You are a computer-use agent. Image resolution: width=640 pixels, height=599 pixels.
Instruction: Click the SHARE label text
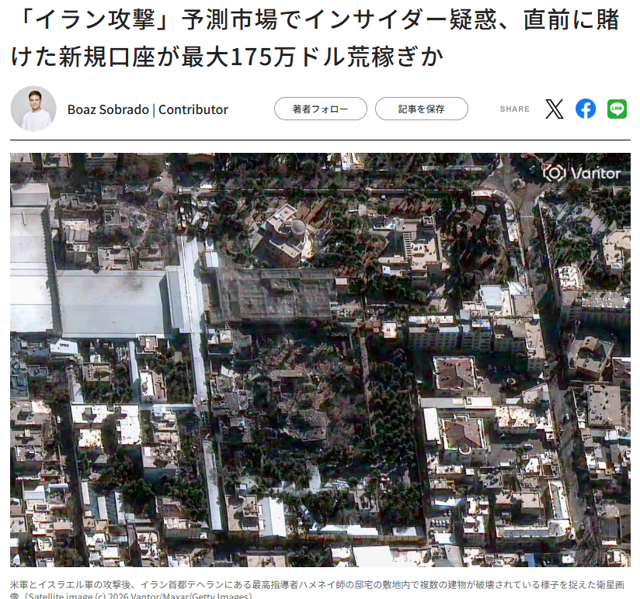pyautogui.click(x=514, y=109)
